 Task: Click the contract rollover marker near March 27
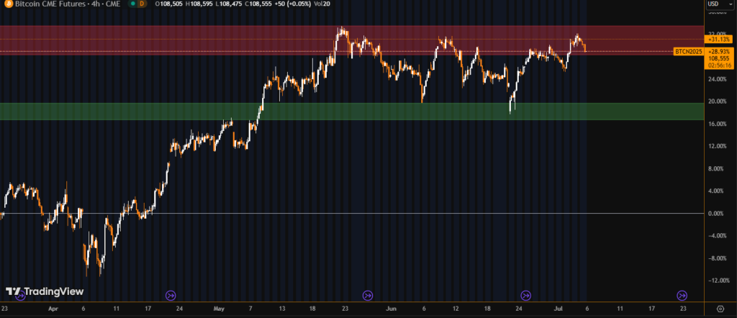coord(19,295)
